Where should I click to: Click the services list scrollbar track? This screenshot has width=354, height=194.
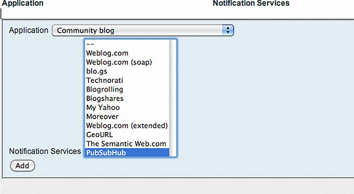173,98
